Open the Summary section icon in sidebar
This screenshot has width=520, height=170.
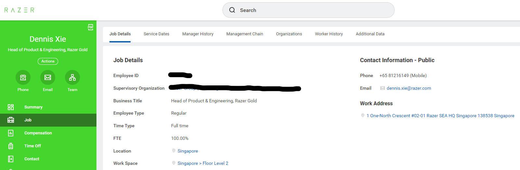11,107
